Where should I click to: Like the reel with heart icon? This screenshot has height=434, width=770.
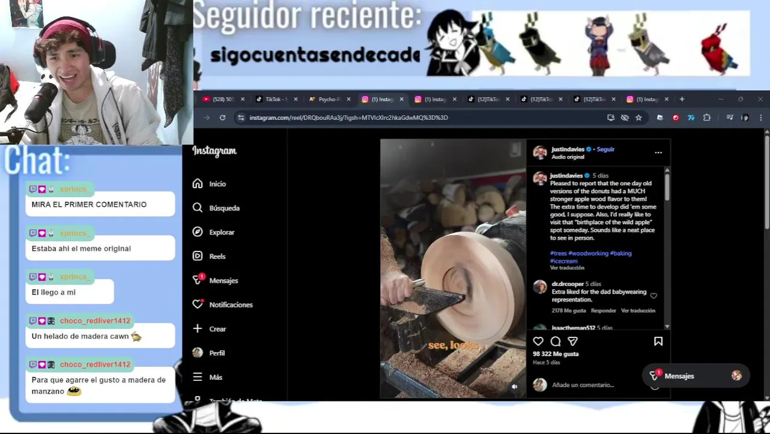(x=538, y=341)
